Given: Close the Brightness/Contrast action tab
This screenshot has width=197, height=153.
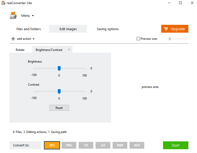Looking at the screenshot, I should (x=69, y=50).
